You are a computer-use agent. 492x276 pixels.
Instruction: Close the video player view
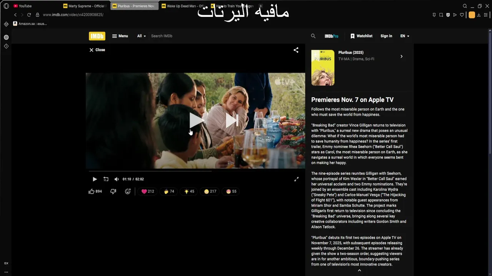pyautogui.click(x=97, y=50)
